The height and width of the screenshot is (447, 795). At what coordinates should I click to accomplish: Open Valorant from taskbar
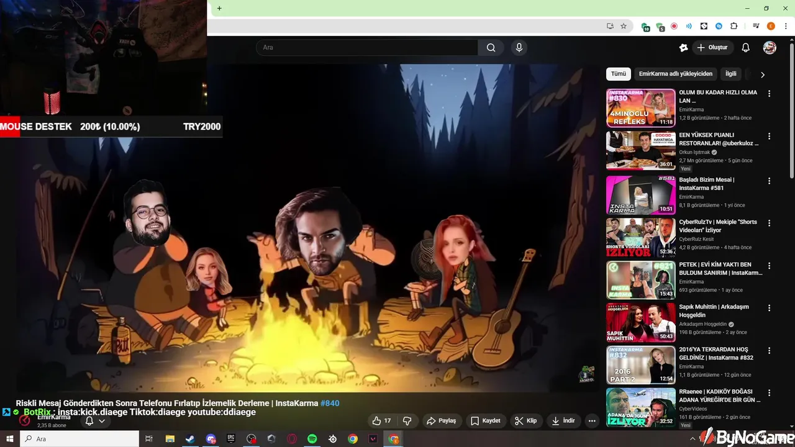tap(373, 439)
